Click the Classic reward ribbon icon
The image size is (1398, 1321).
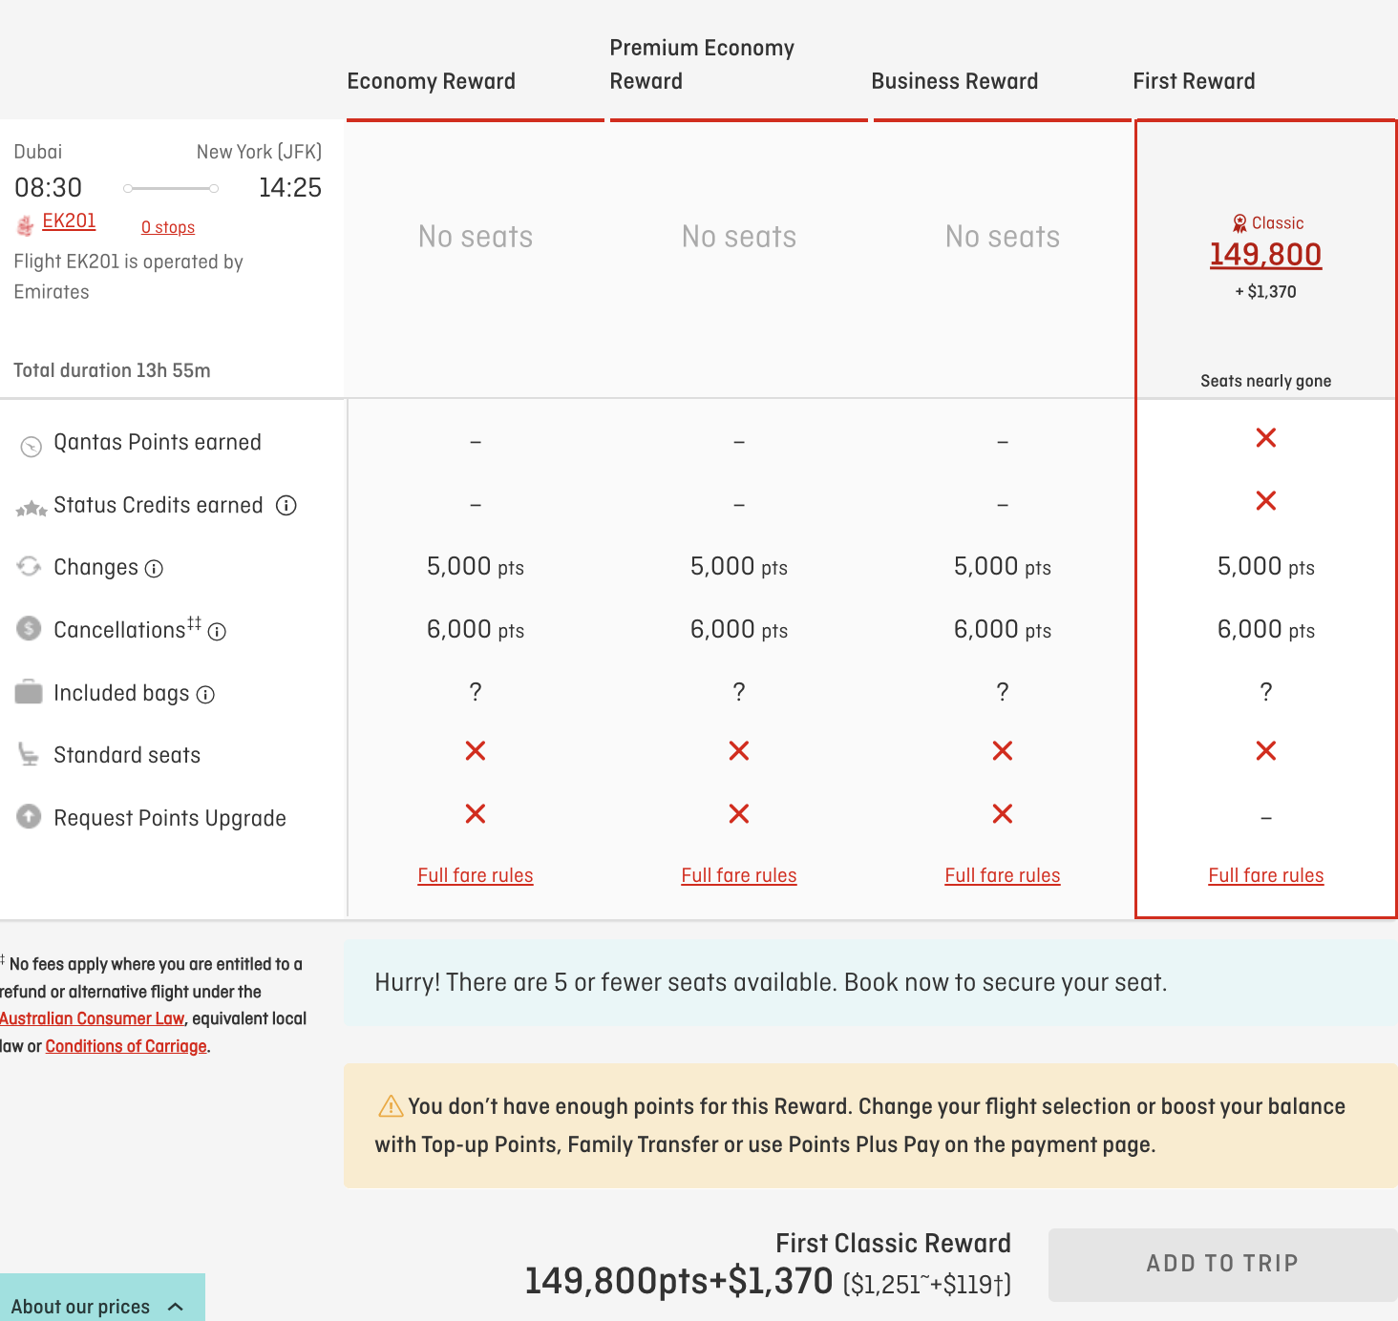1239,223
